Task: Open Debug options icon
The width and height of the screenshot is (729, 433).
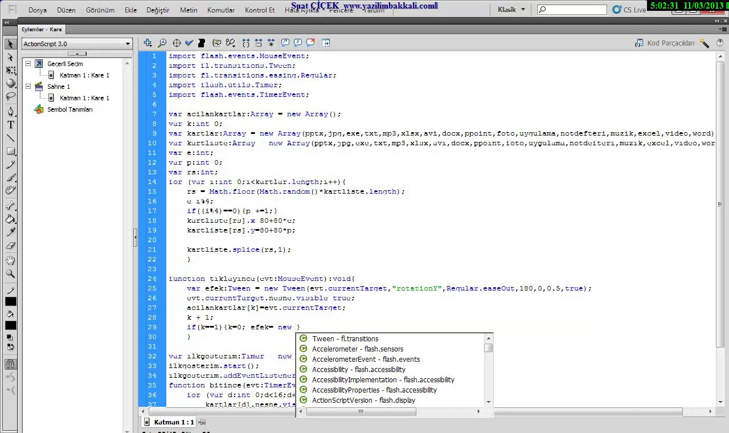Action: (231, 43)
